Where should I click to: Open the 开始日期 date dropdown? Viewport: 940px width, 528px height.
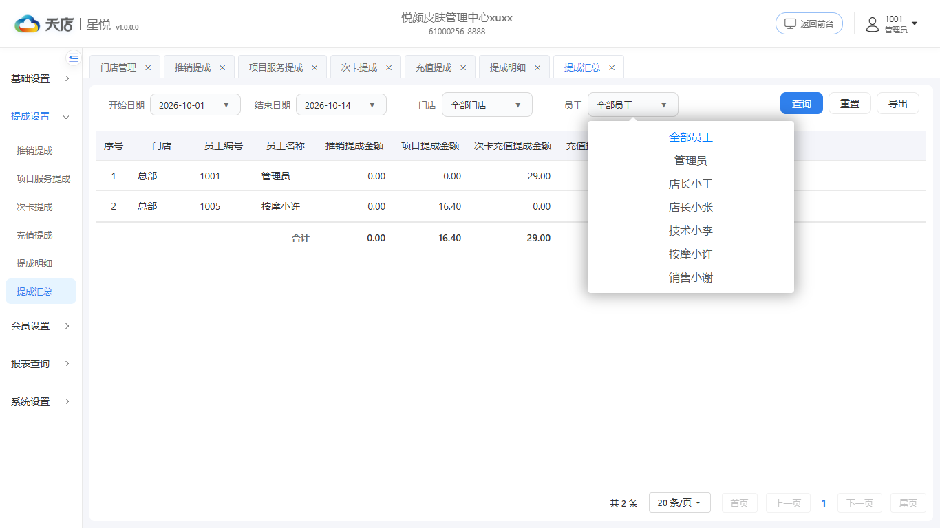(x=195, y=104)
